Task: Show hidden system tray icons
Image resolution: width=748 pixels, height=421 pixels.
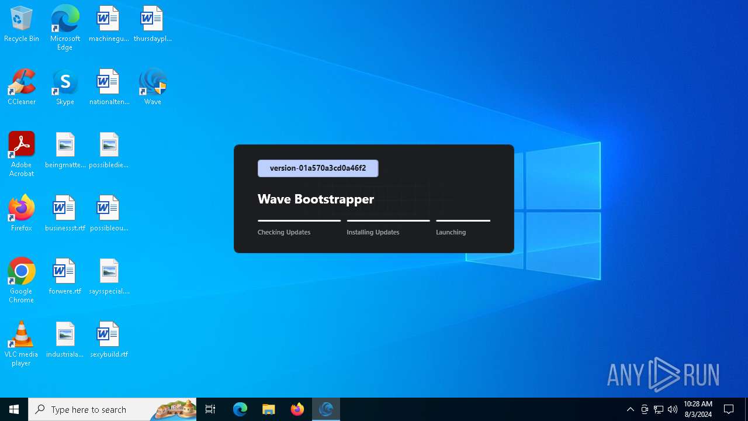Action: [x=631, y=409]
